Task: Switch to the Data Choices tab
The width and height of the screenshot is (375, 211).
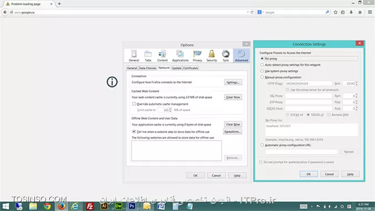Action: tap(147, 68)
